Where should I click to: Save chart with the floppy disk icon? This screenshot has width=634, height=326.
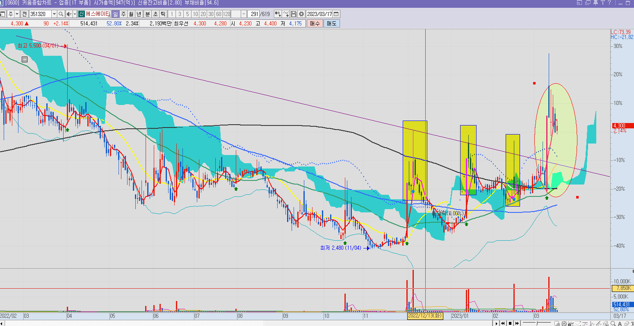coord(294,14)
